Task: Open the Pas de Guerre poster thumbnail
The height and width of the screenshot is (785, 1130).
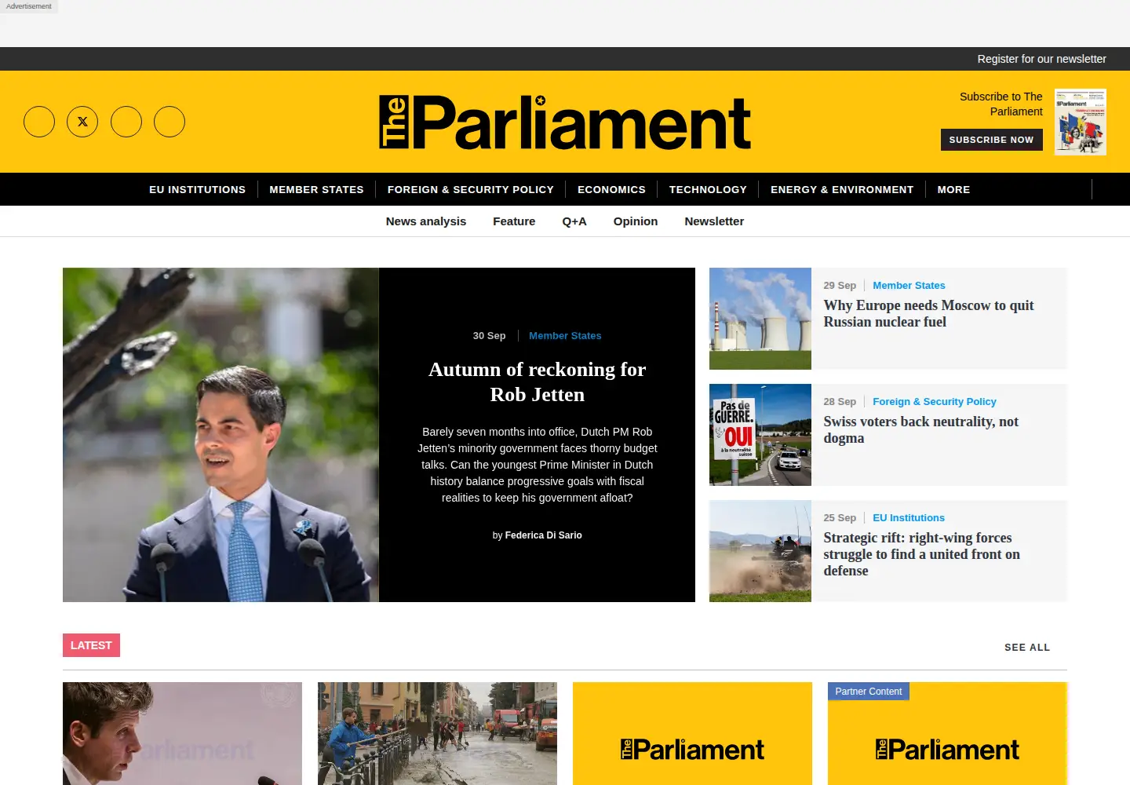Action: pos(760,435)
